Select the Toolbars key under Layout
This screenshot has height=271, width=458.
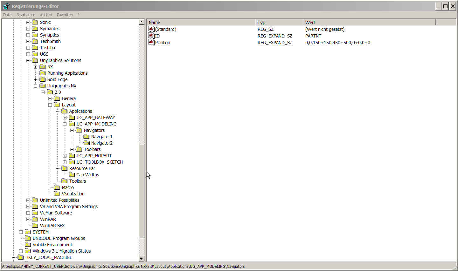pyautogui.click(x=78, y=181)
